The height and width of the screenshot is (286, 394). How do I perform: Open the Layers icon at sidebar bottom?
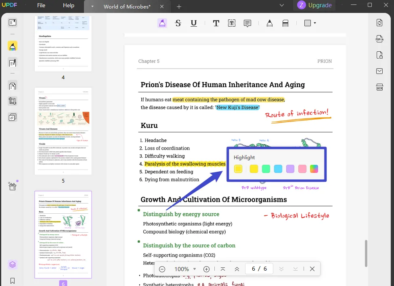[12, 265]
